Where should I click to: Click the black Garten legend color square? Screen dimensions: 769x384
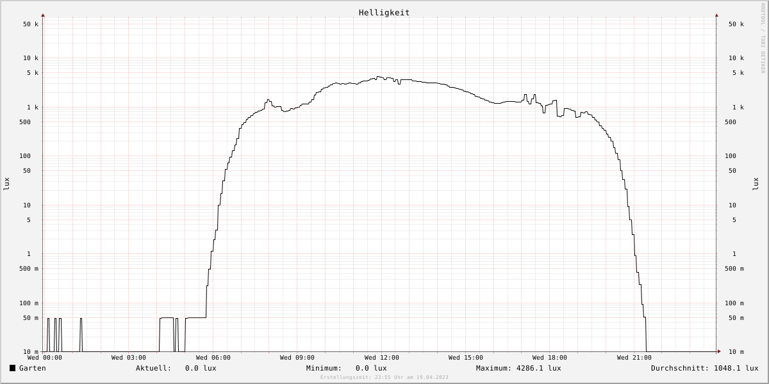pos(12,368)
